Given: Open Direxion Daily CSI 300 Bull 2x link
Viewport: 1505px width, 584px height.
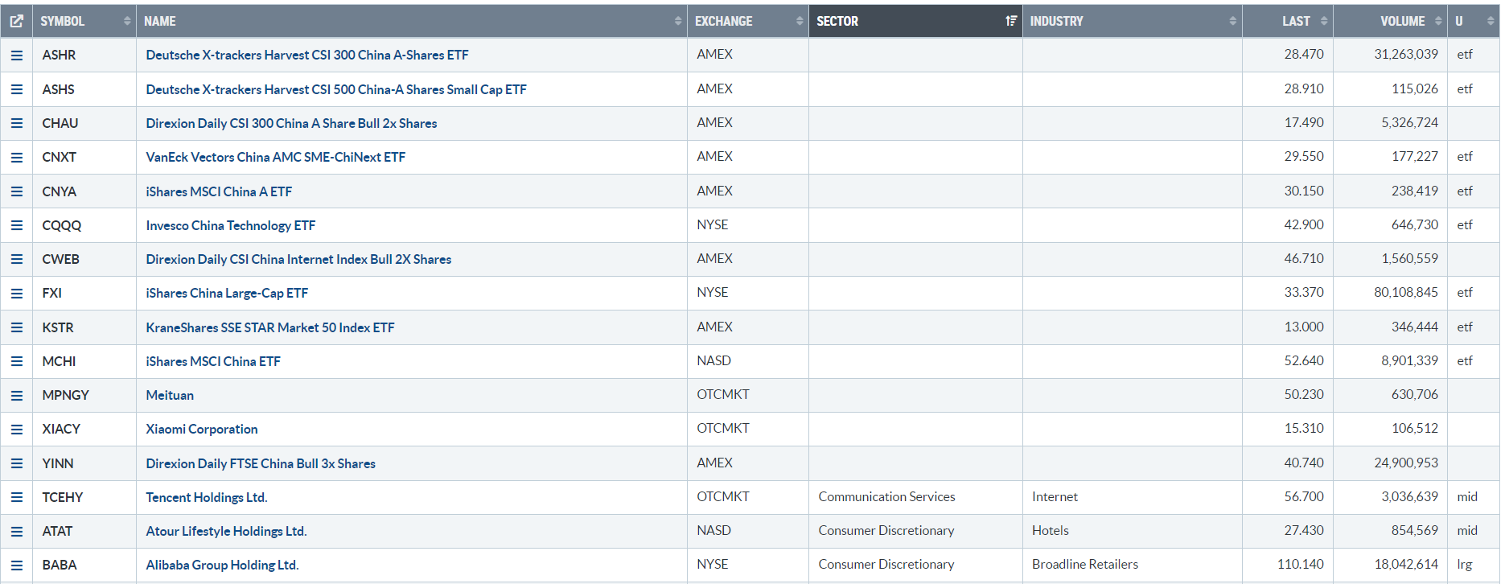Looking at the screenshot, I should click(291, 123).
